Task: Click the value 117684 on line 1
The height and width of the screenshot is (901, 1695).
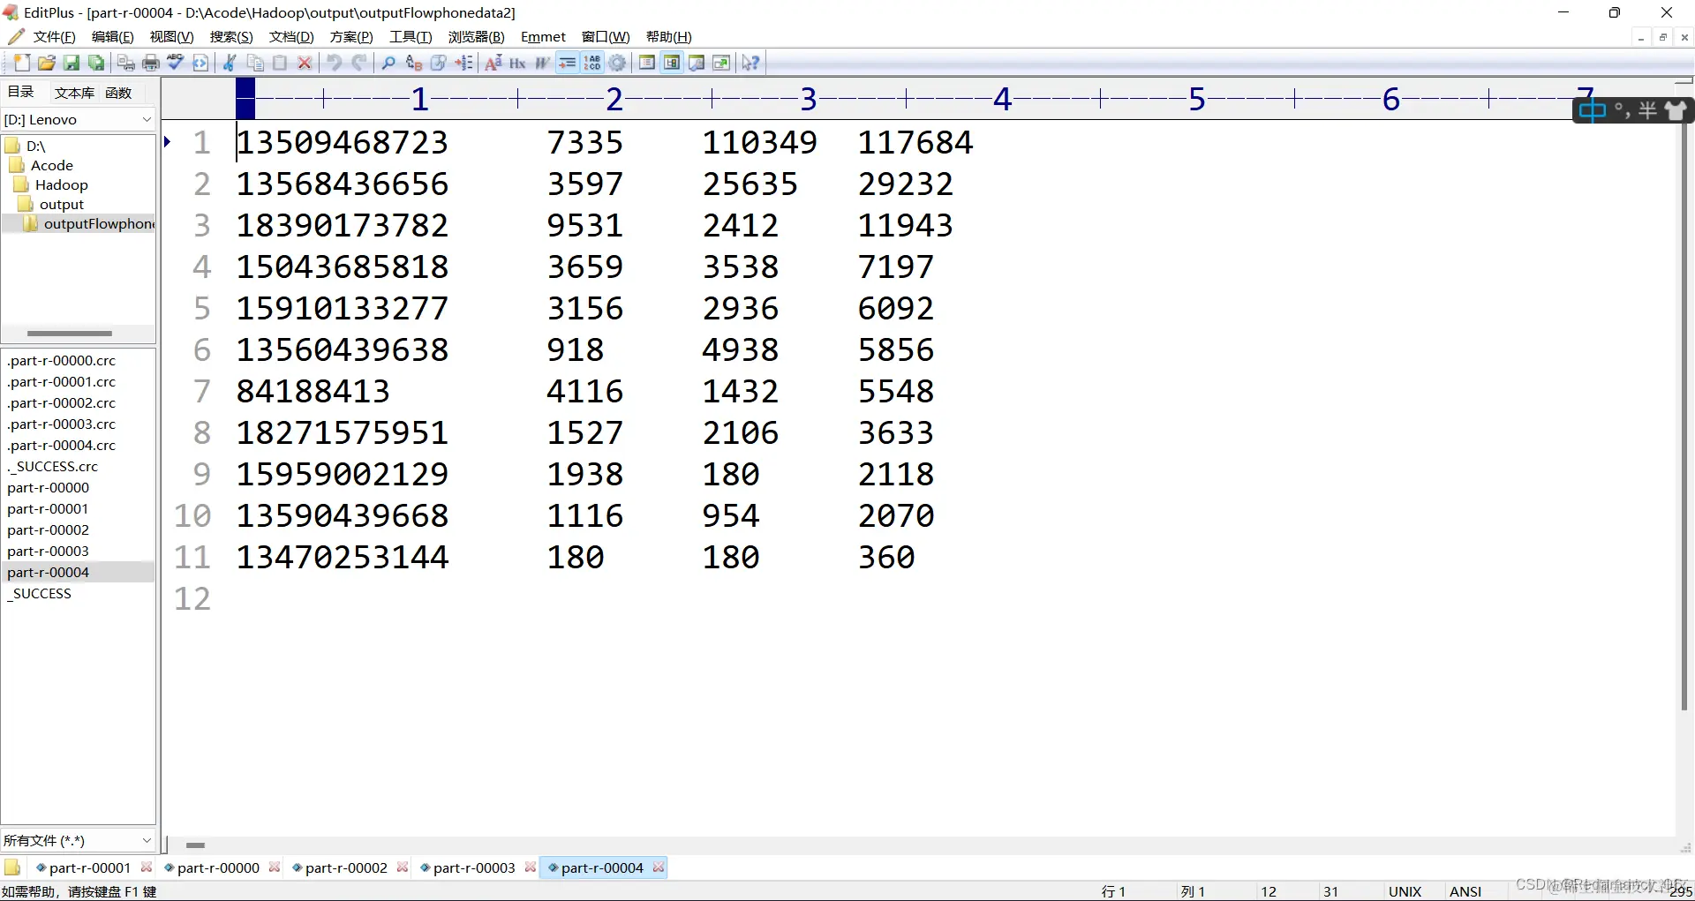Action: (x=915, y=143)
